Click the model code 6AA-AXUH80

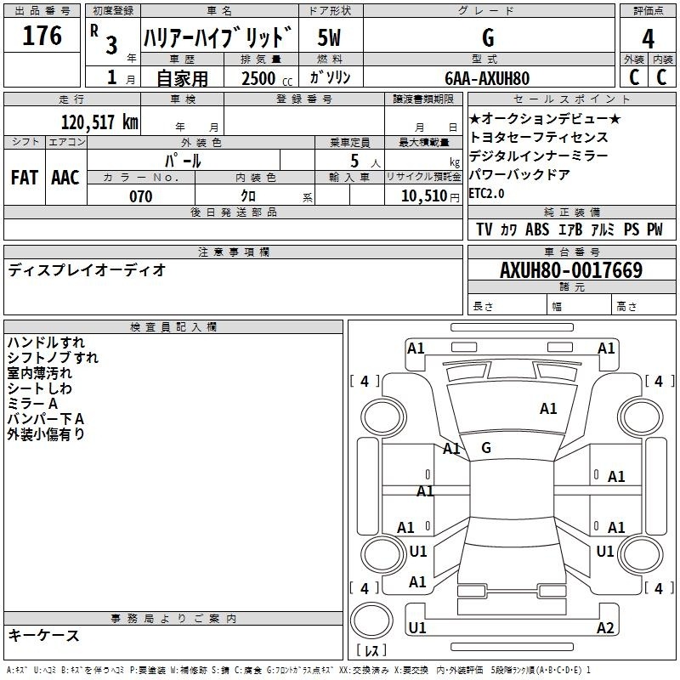[487, 78]
